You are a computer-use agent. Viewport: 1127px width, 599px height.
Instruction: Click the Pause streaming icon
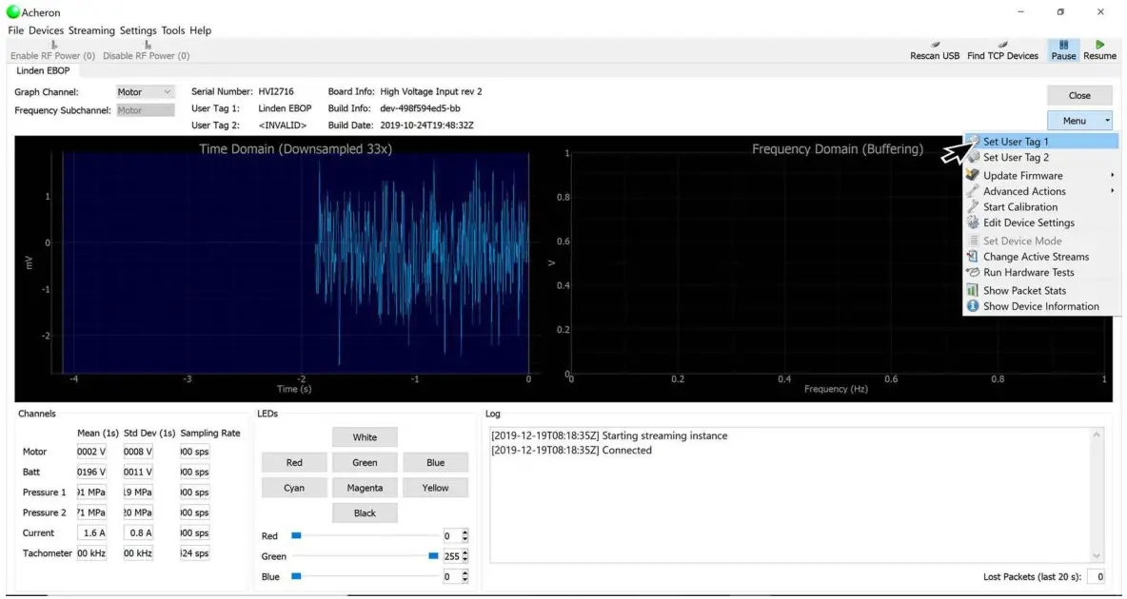pos(1062,49)
